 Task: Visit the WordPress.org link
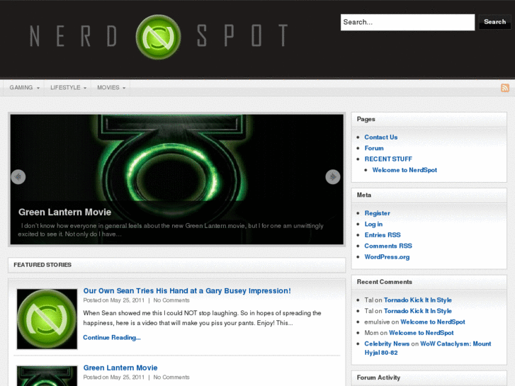(x=387, y=257)
